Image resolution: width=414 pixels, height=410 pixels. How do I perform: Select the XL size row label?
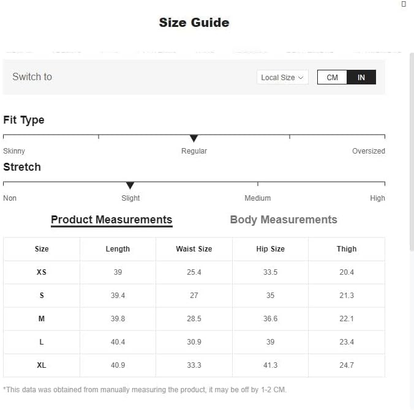pos(42,365)
